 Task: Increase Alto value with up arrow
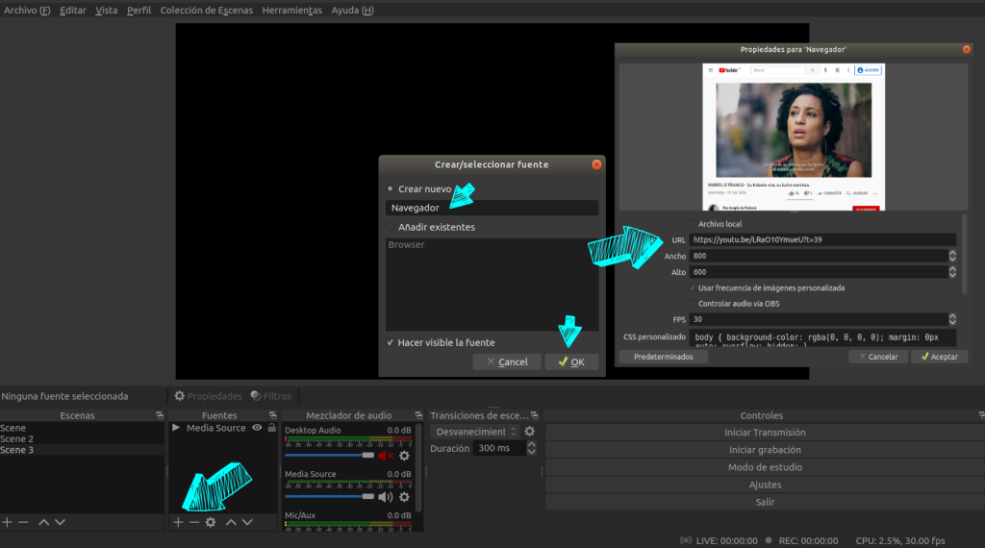tap(952, 268)
